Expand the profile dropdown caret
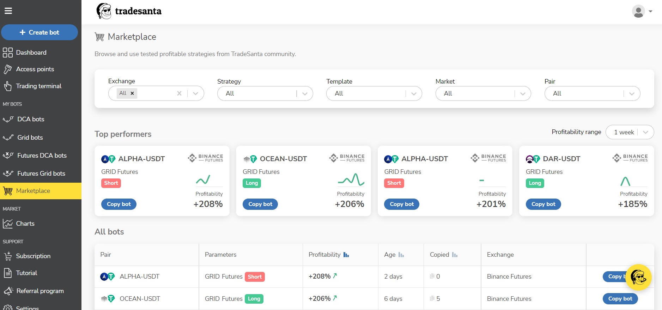The image size is (662, 310). [650, 11]
